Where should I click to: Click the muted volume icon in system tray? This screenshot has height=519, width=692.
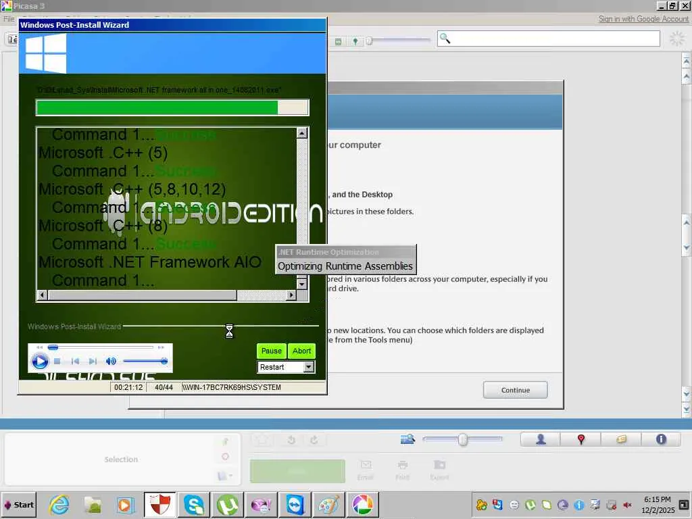pos(627,505)
